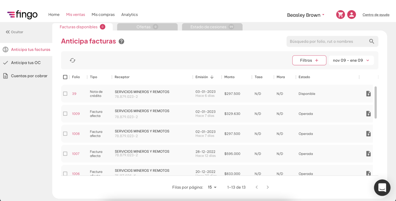The height and width of the screenshot is (201, 396).
Task: Open Analytics menu
Action: tap(130, 14)
